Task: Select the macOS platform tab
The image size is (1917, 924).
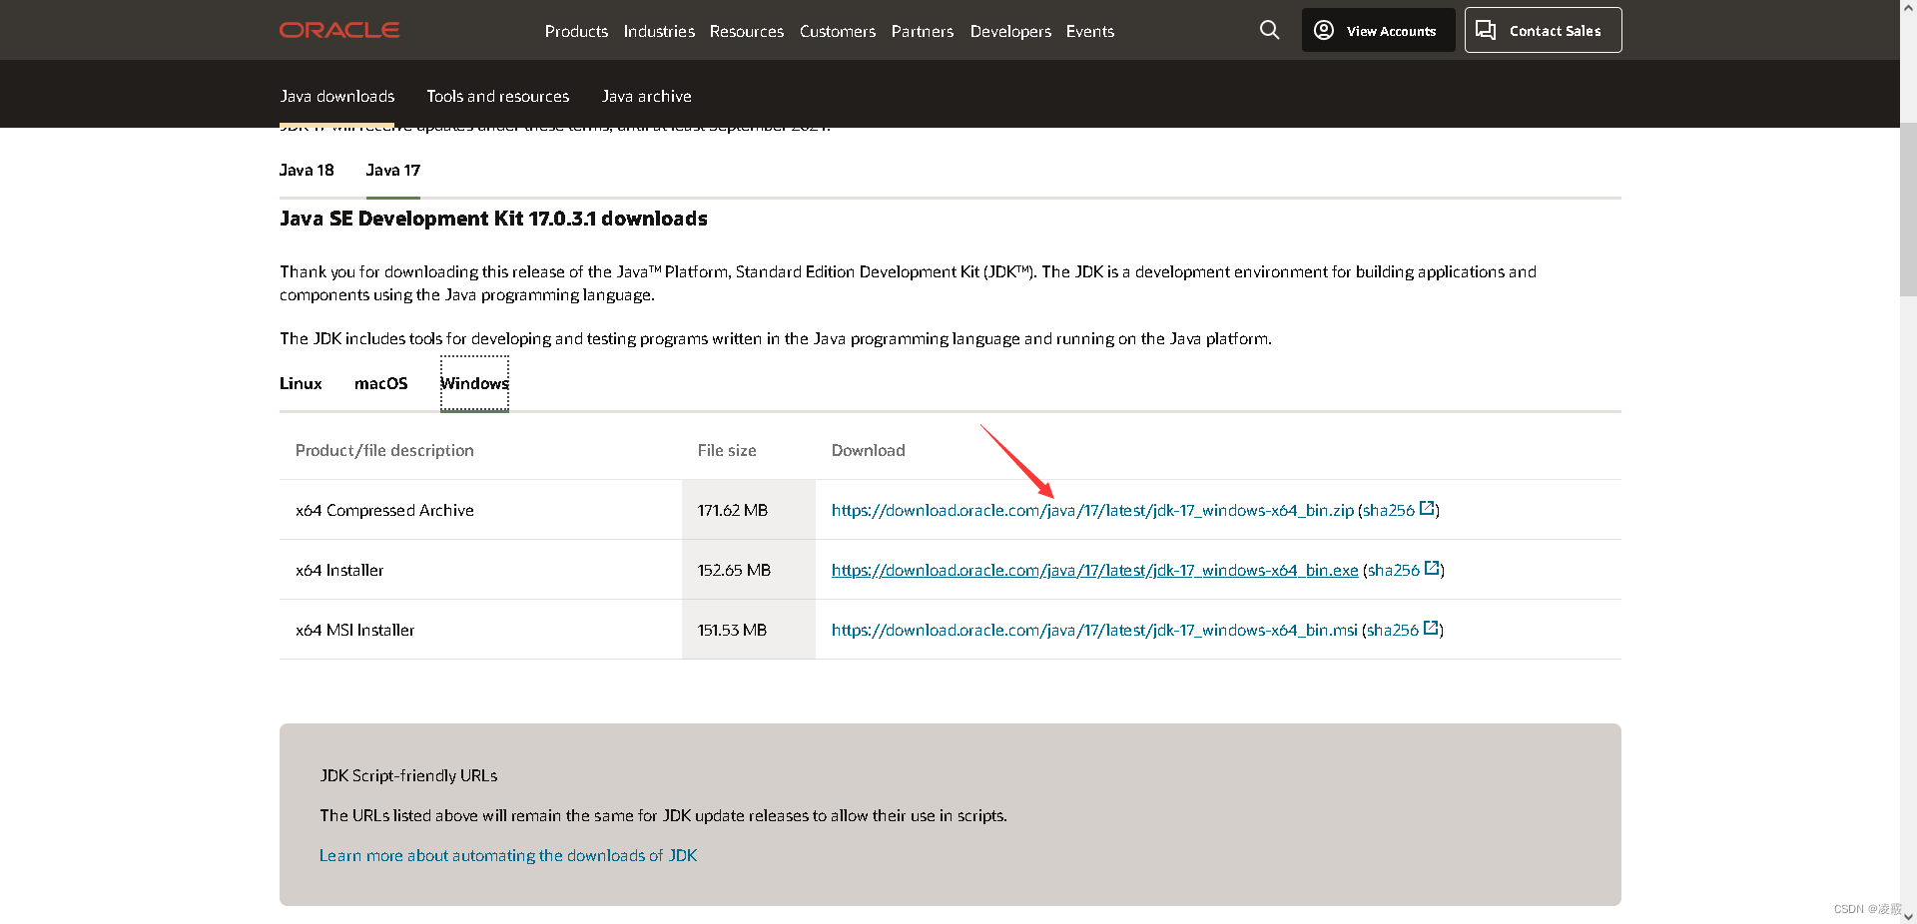Action: point(380,383)
